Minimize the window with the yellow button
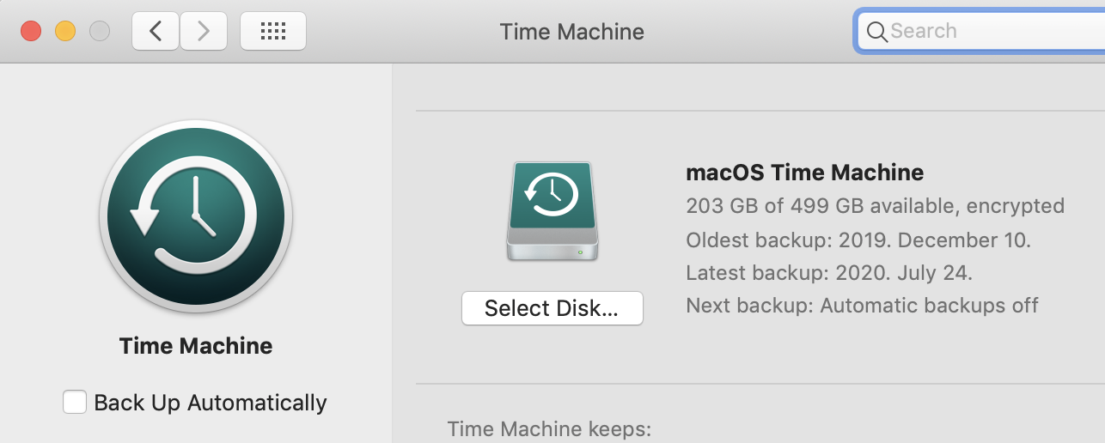The height and width of the screenshot is (443, 1105). coord(65,31)
